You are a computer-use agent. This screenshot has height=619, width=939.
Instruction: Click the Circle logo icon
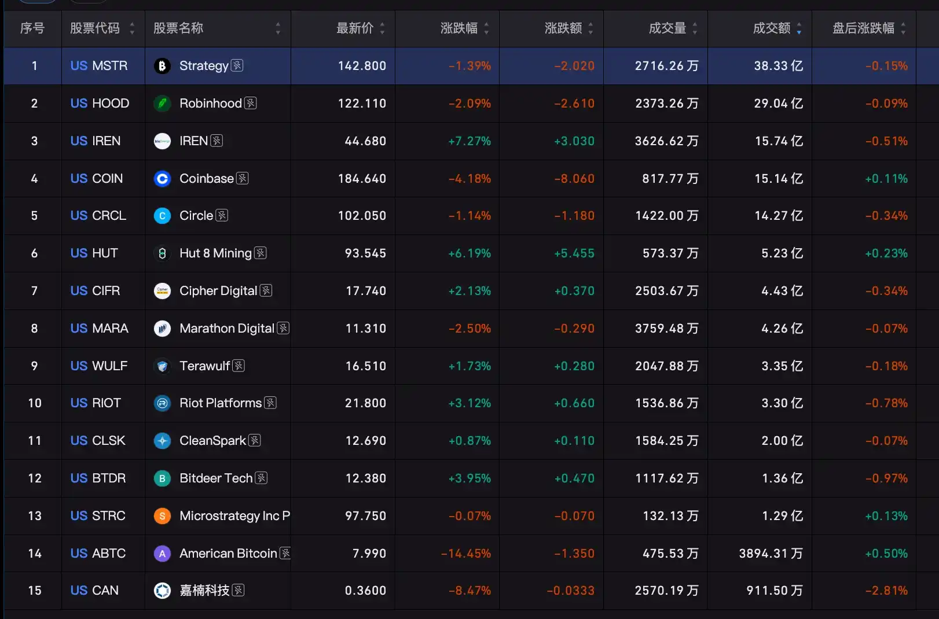tap(162, 216)
